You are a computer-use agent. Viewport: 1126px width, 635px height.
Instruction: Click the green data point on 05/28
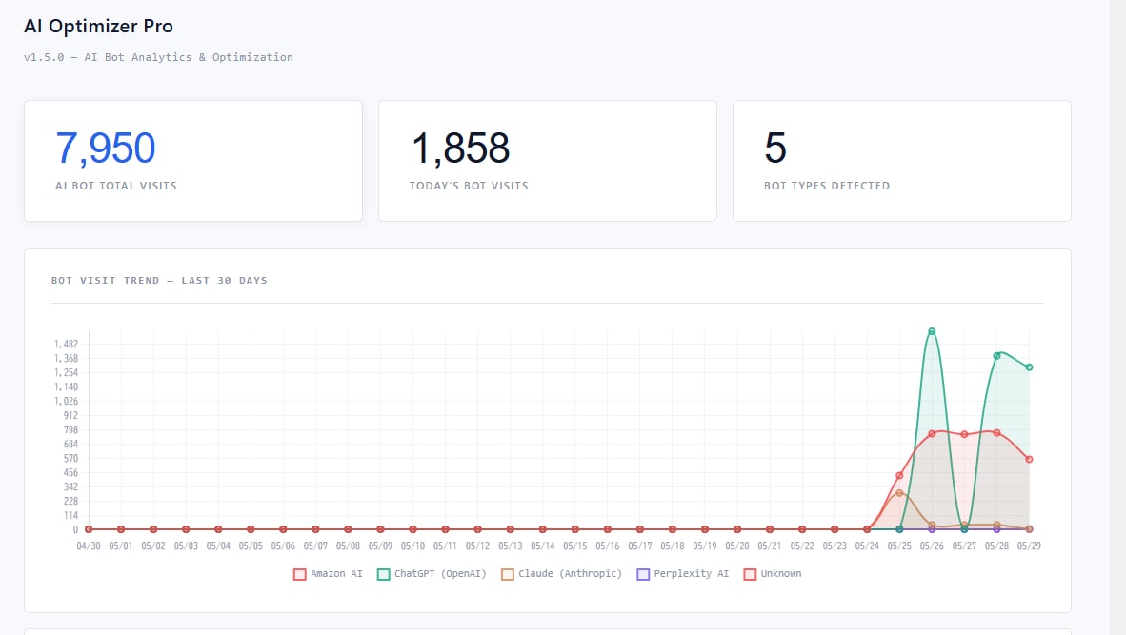(x=996, y=356)
